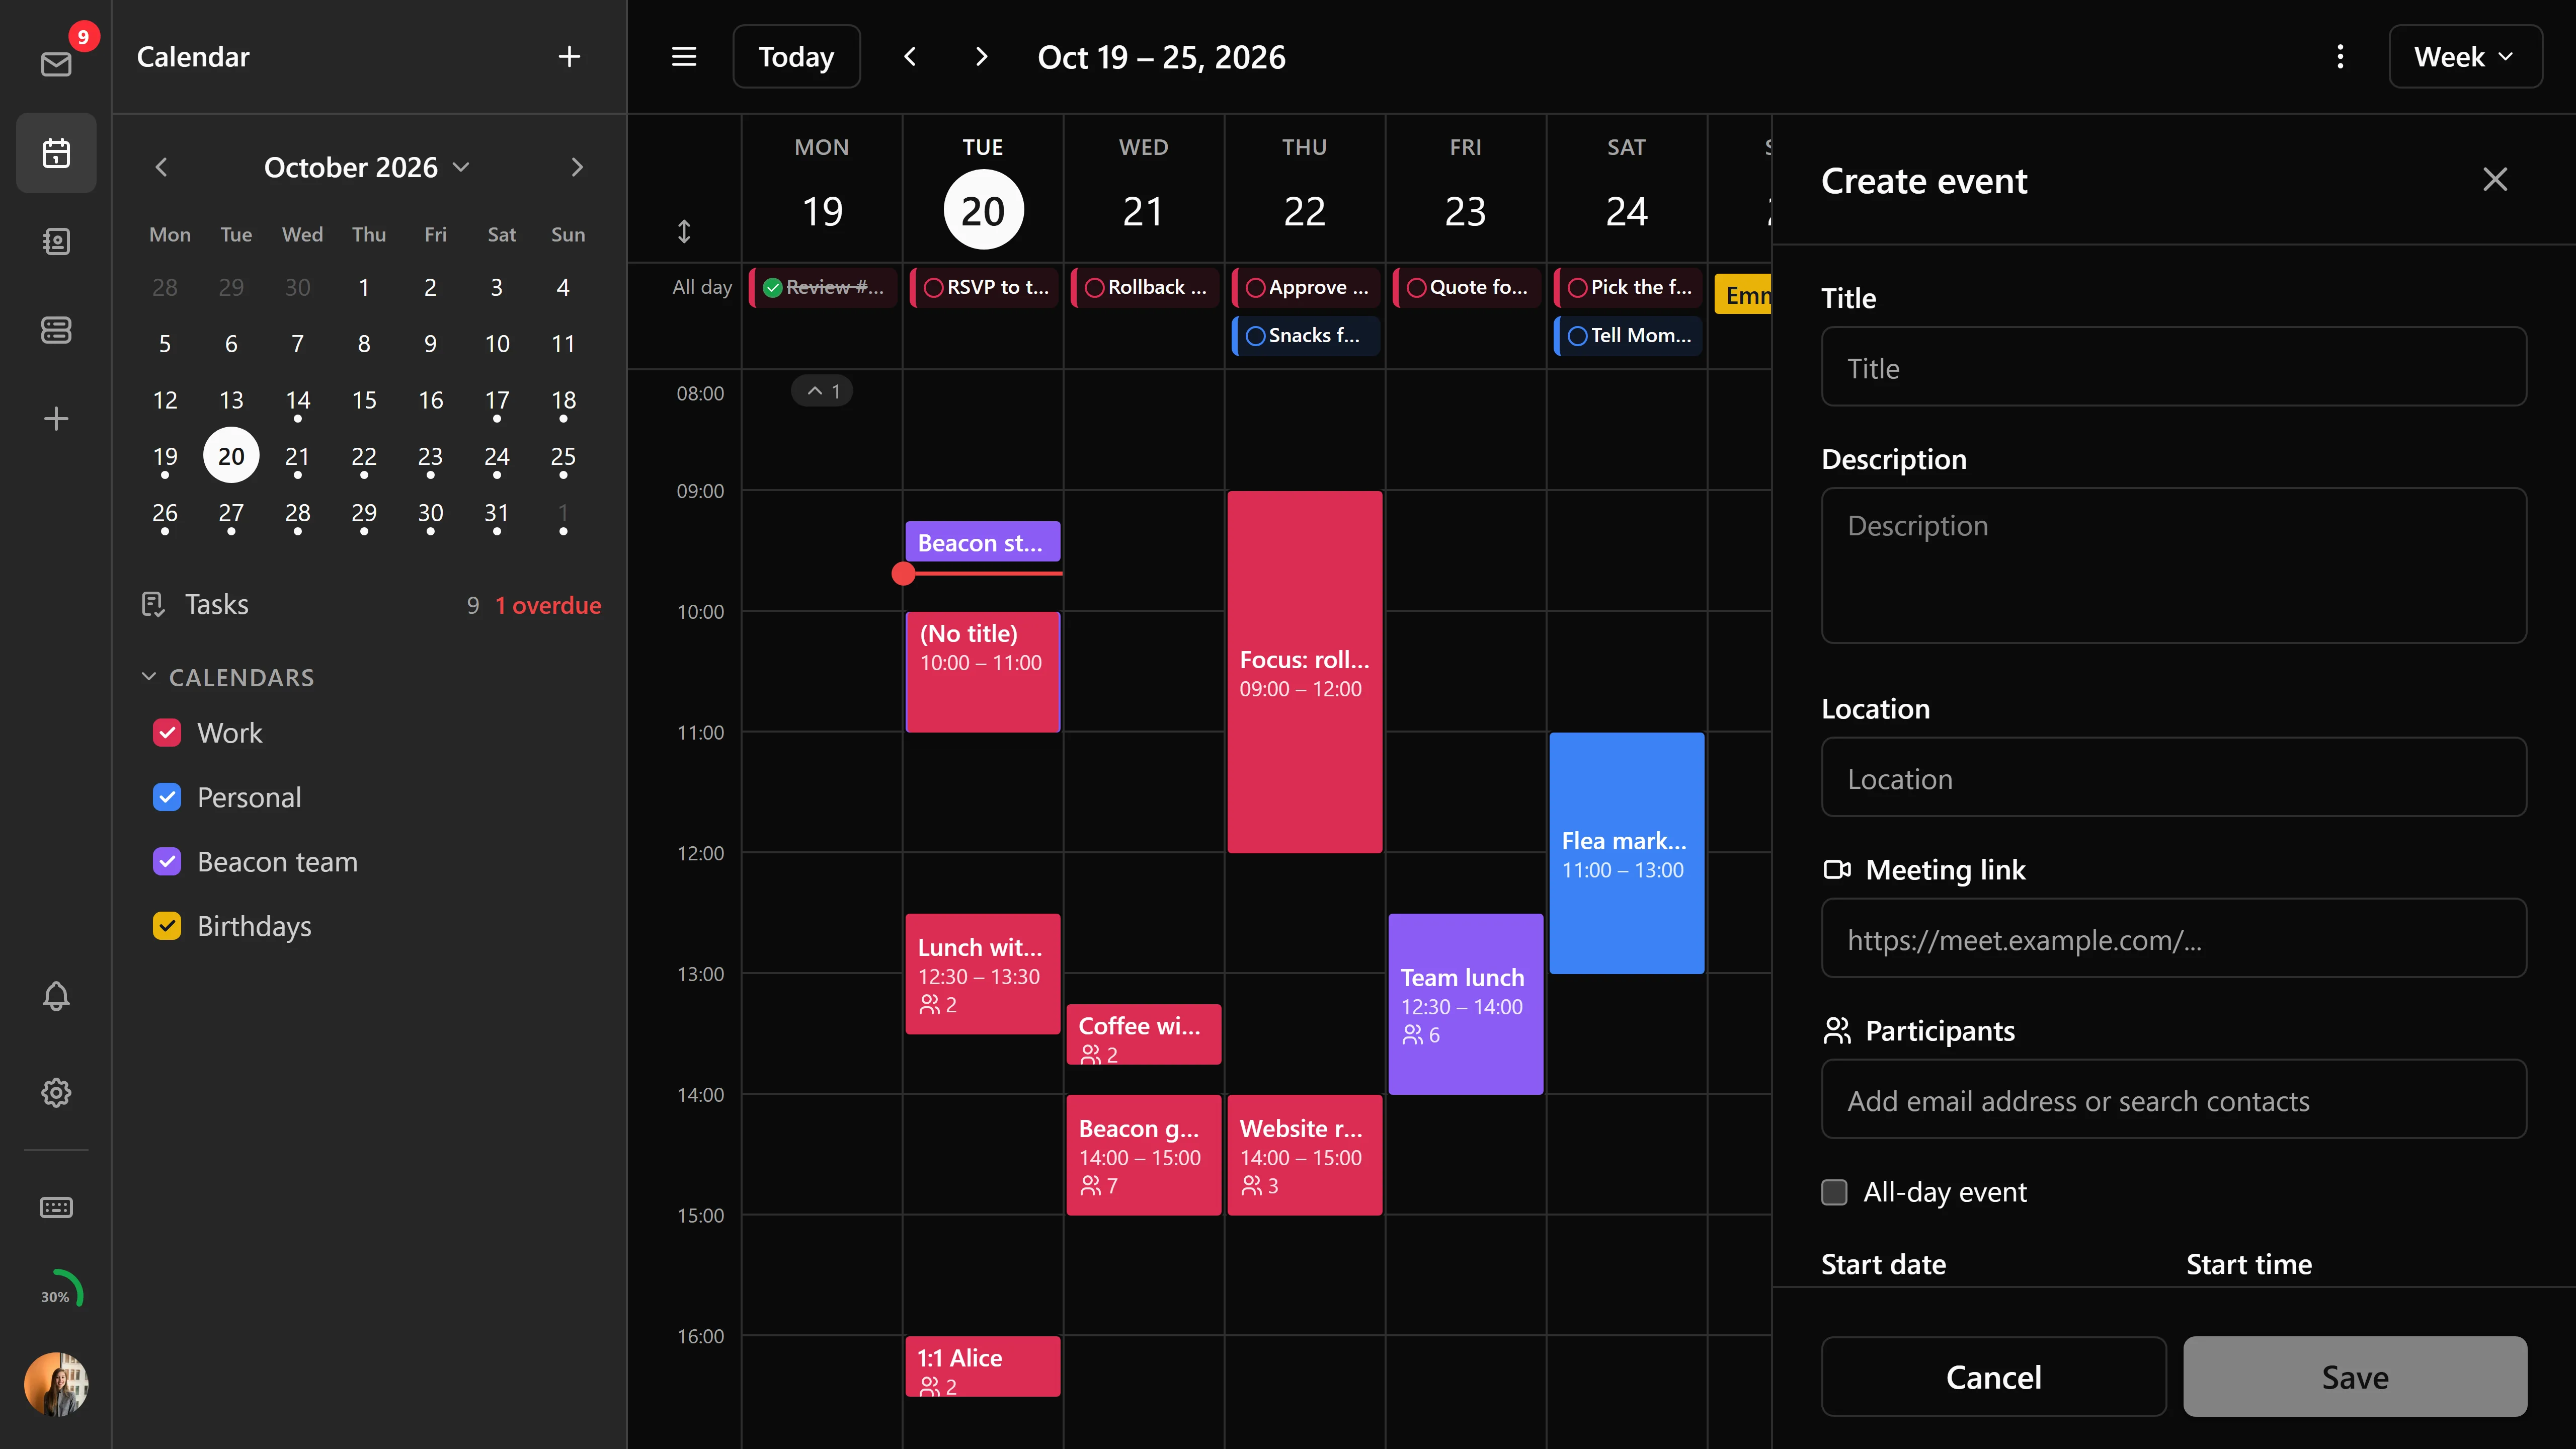This screenshot has height=1449, width=2576.
Task: Toggle the hamburger menu icon
Action: pyautogui.click(x=684, y=57)
